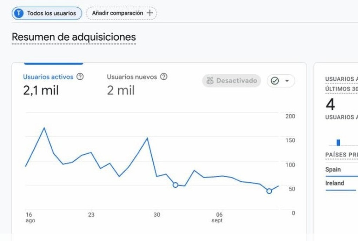Click the realtime users value 4
Screen dimensions: 358x241
(x=330, y=105)
